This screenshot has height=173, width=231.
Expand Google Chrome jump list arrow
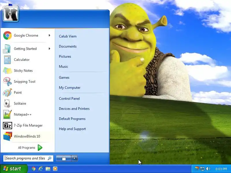(49, 35)
